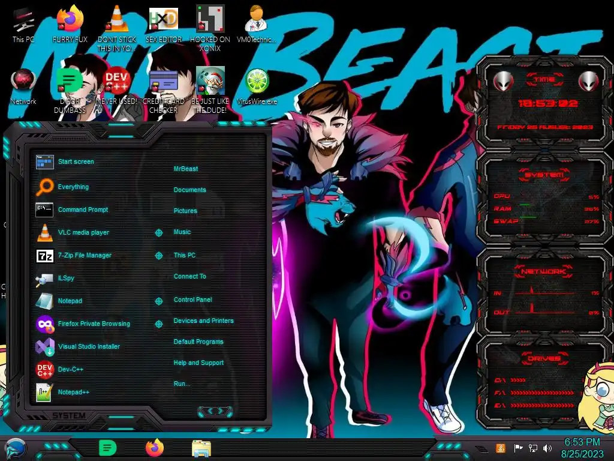Click the TIME widget header
Screen dimensions: 614x461
point(544,80)
